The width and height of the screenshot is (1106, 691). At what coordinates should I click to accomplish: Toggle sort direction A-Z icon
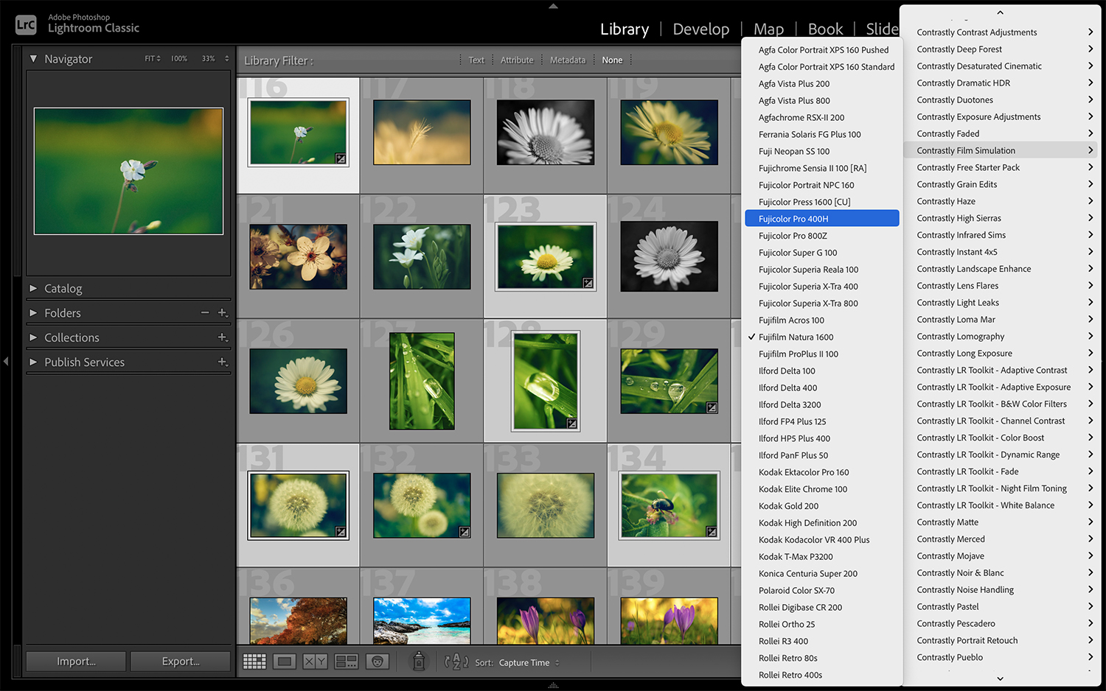coord(456,662)
